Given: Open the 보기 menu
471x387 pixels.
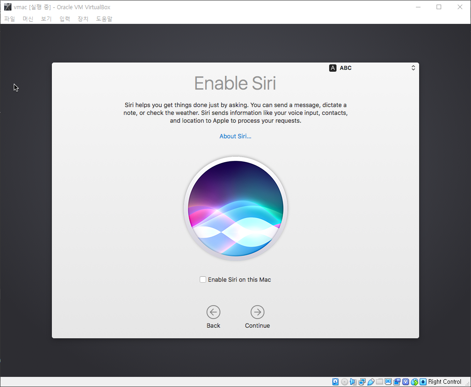Looking at the screenshot, I should point(46,19).
